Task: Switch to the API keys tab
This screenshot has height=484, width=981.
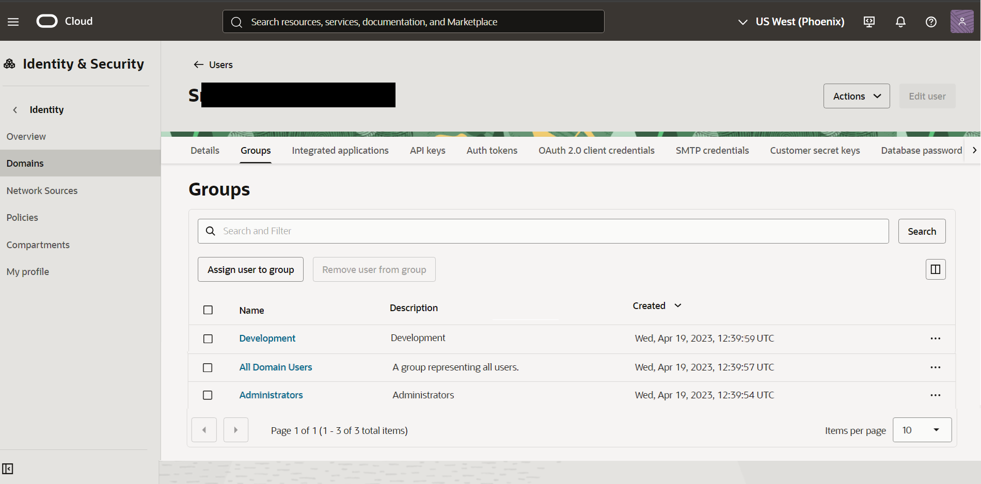Action: pos(428,151)
